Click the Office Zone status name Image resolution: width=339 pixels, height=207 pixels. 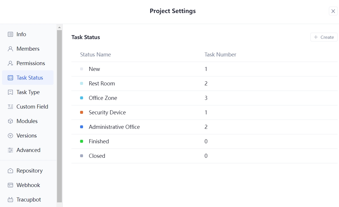[x=103, y=98]
